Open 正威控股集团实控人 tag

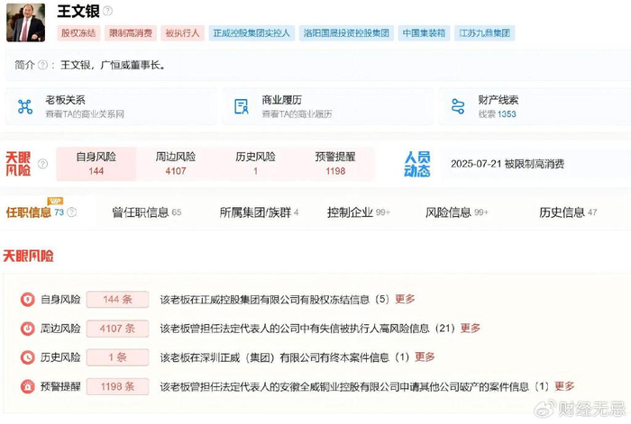point(251,33)
